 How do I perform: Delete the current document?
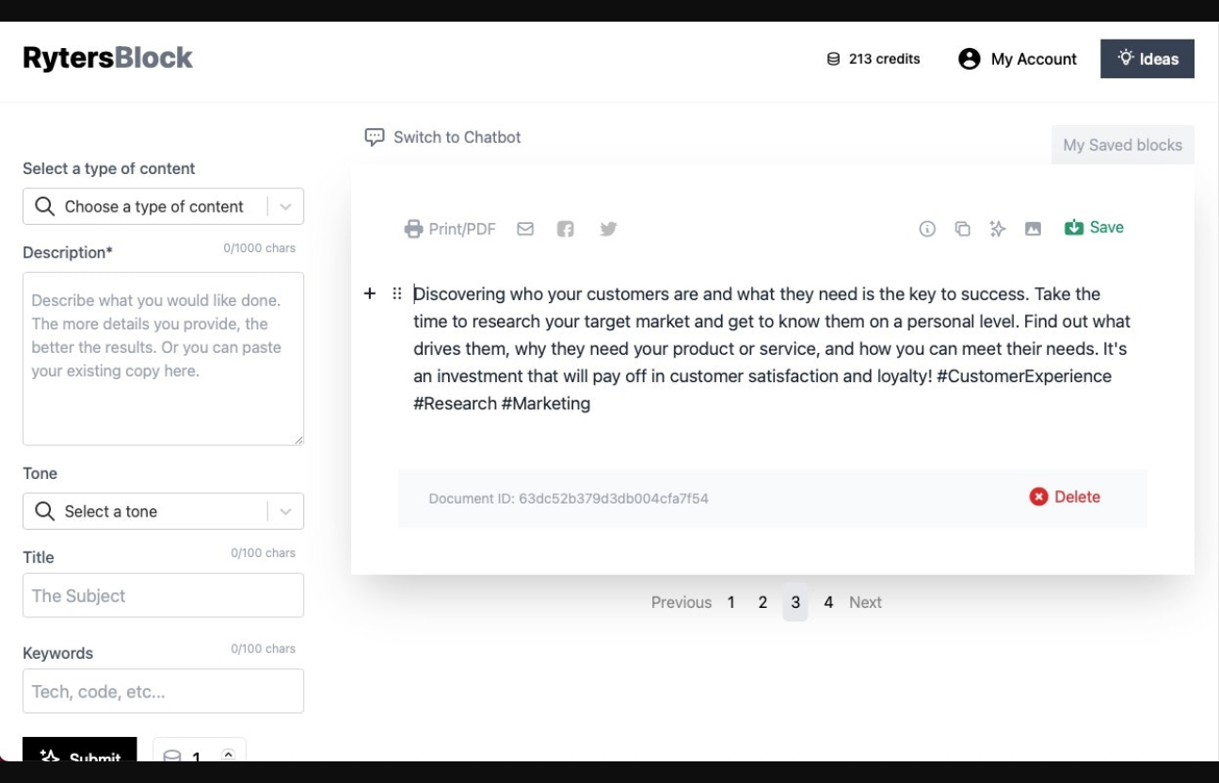1065,497
